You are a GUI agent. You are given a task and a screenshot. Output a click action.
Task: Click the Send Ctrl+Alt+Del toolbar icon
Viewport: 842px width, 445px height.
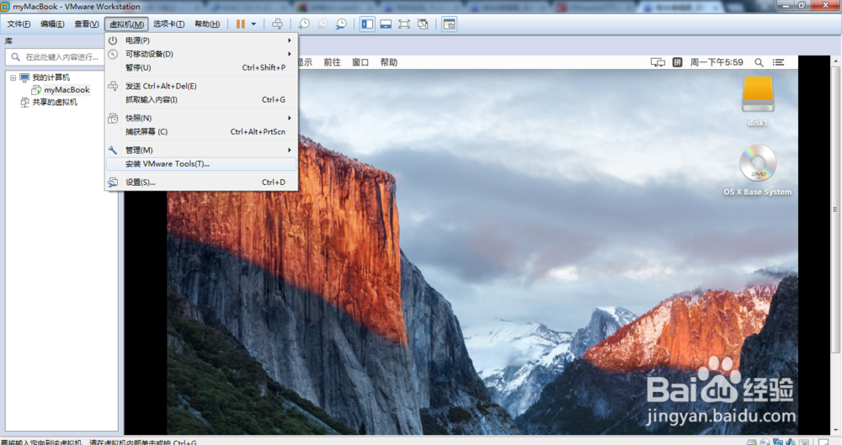[x=277, y=24]
